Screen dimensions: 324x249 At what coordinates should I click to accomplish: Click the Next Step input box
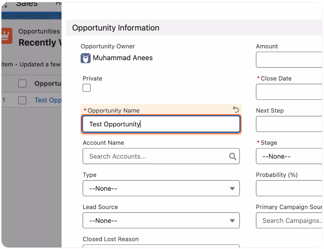click(x=289, y=124)
